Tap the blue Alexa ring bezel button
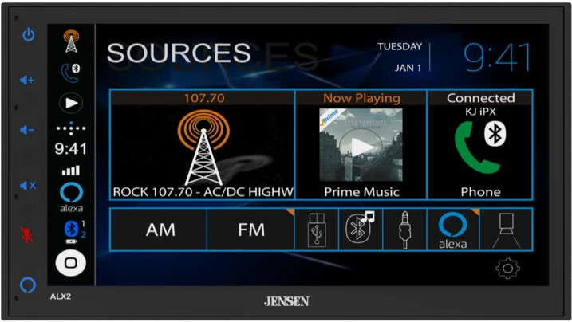This screenshot has width=572, height=322. coord(28,285)
